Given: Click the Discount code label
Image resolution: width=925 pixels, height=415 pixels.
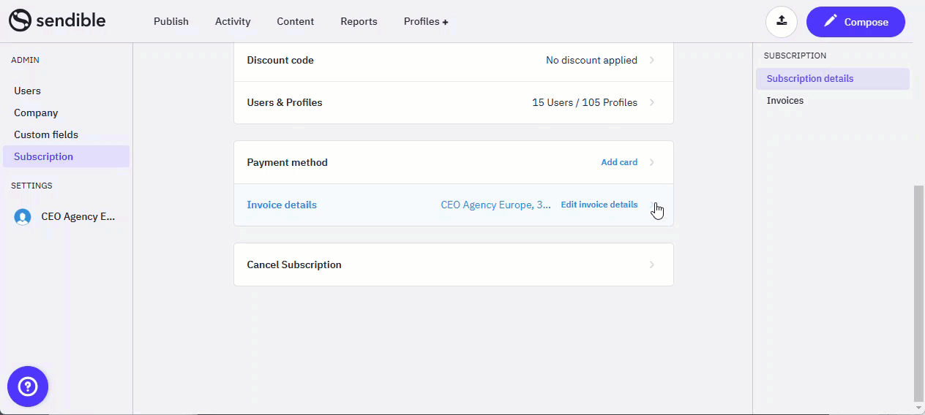Looking at the screenshot, I should pyautogui.click(x=280, y=60).
